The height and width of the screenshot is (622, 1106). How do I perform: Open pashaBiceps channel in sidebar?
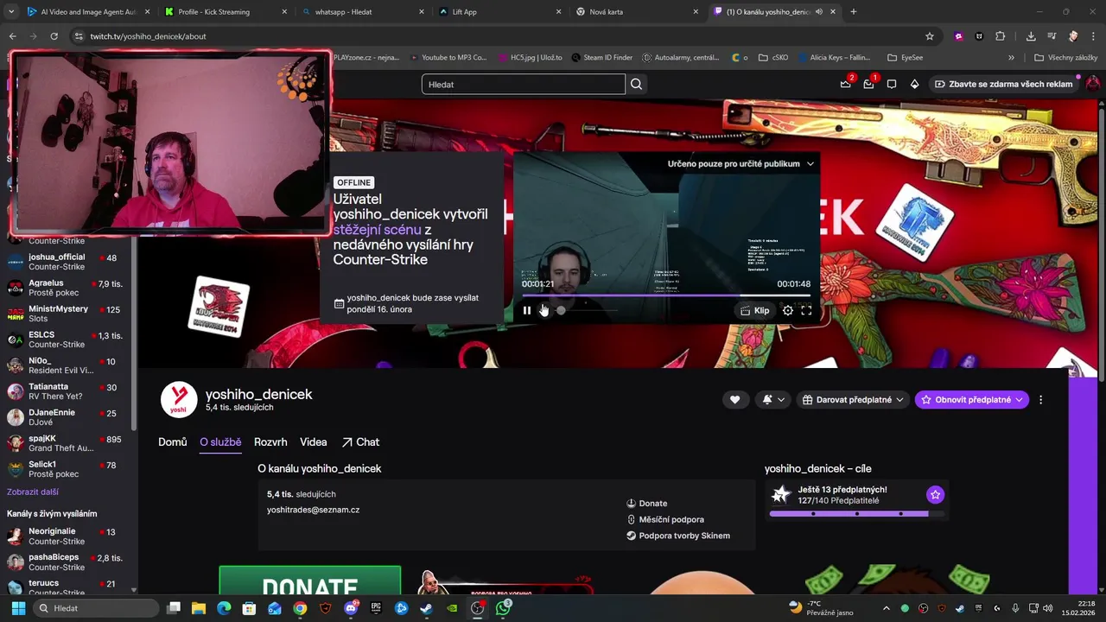pyautogui.click(x=67, y=562)
